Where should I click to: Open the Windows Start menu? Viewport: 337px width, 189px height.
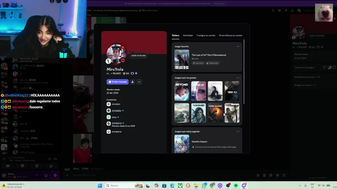(100, 186)
